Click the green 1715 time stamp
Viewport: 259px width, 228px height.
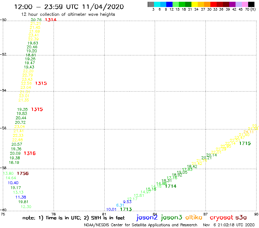[245, 143]
